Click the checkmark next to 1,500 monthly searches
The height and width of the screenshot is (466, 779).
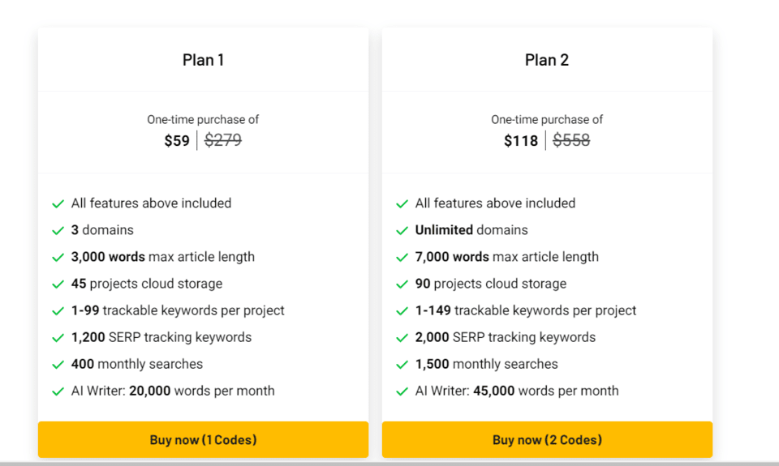[402, 365]
